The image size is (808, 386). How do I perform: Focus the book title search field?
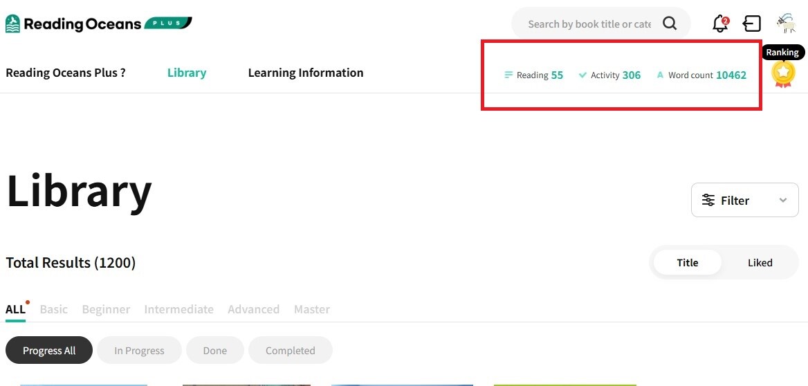coord(588,24)
